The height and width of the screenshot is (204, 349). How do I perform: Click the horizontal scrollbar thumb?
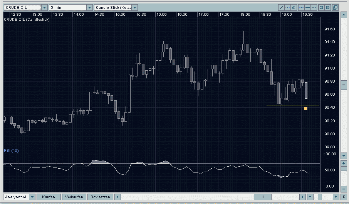[263, 197]
